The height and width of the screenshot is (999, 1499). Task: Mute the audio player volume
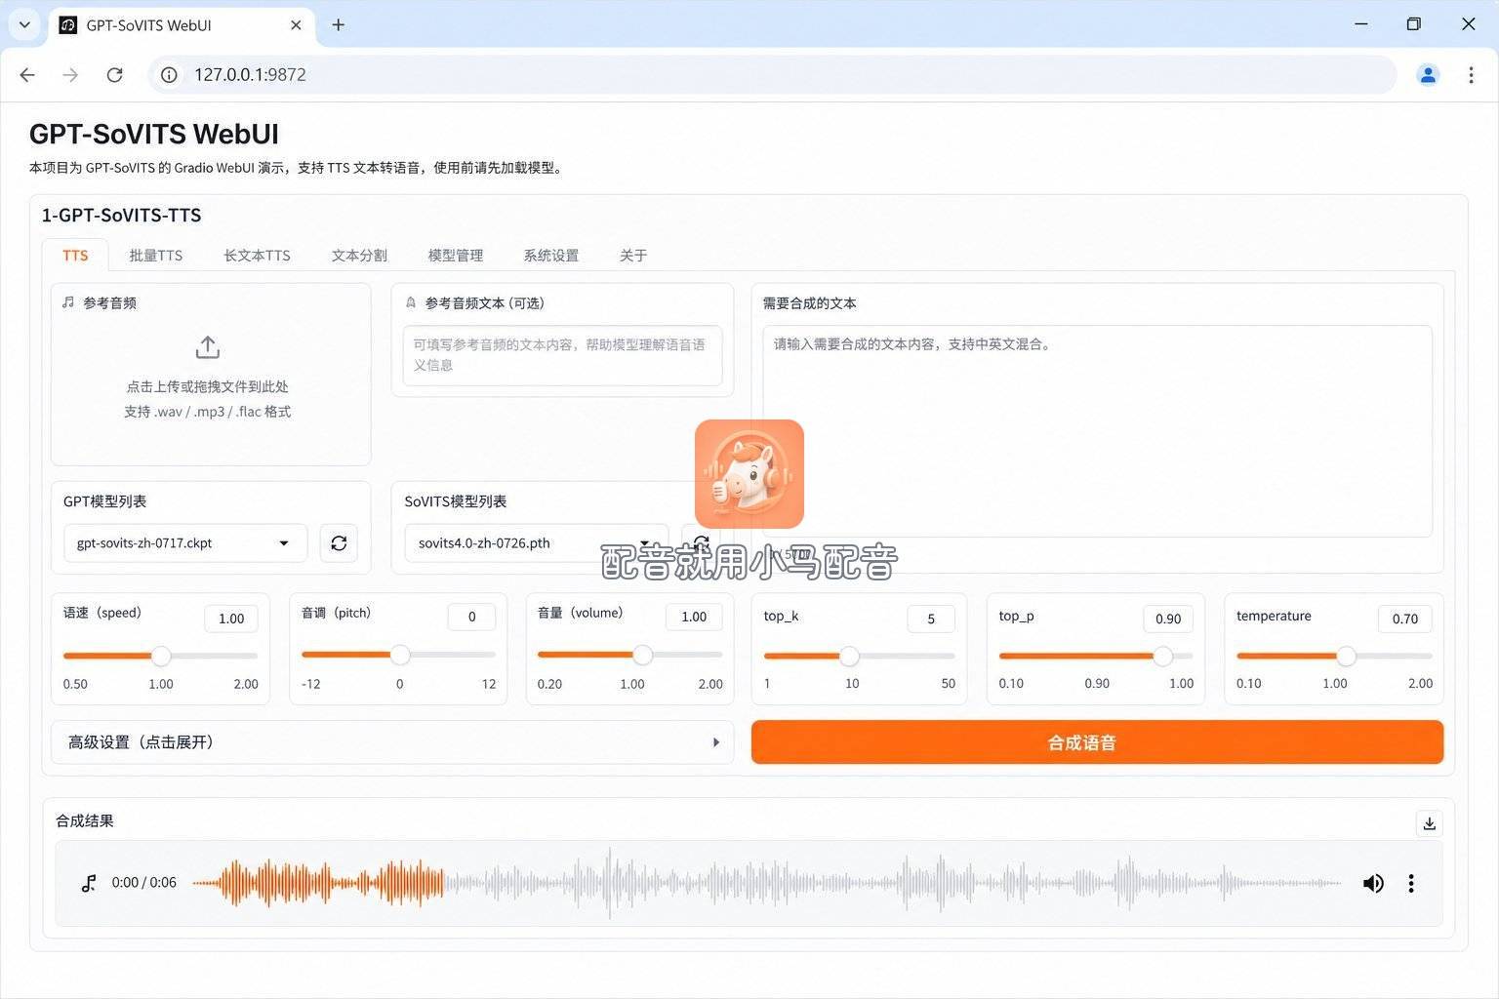pos(1373,884)
